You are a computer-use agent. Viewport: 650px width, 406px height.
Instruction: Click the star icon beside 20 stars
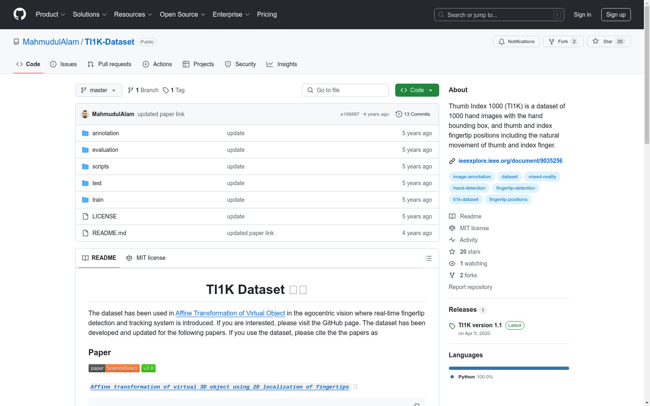(452, 252)
